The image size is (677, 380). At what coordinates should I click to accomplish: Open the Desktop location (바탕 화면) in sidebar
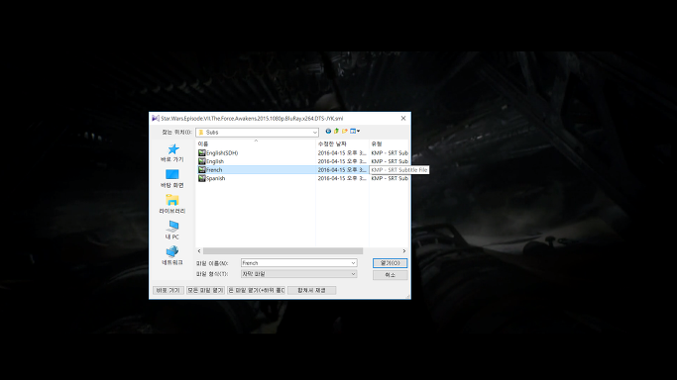click(x=172, y=178)
